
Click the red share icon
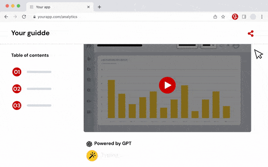251,33
